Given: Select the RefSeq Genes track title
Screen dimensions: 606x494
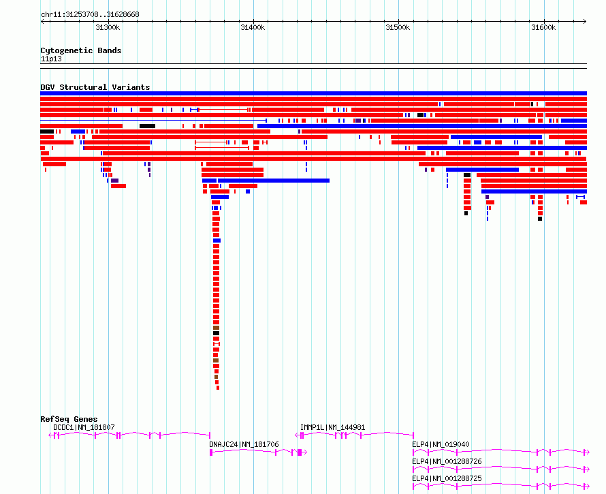Looking at the screenshot, I should point(69,419).
